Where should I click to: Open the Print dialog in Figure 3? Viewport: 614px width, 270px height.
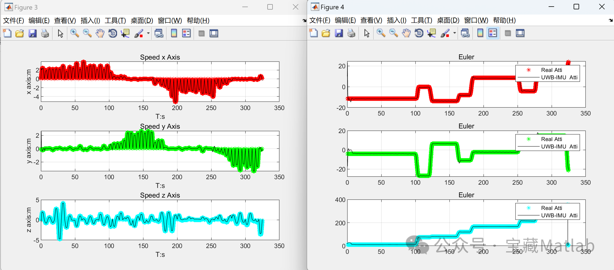(x=45, y=33)
